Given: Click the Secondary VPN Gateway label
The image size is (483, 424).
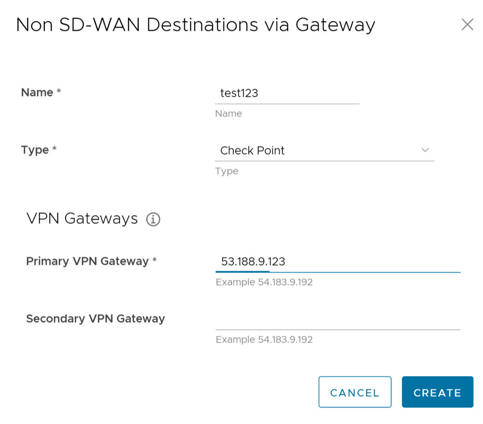Looking at the screenshot, I should tap(95, 319).
